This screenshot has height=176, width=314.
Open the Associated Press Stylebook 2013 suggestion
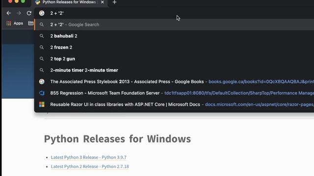[174, 82]
